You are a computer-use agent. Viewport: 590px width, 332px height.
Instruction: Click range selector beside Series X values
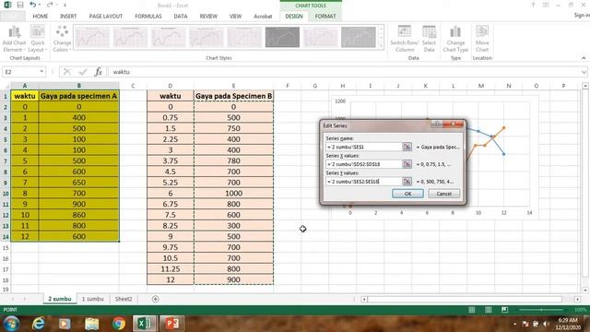point(407,164)
